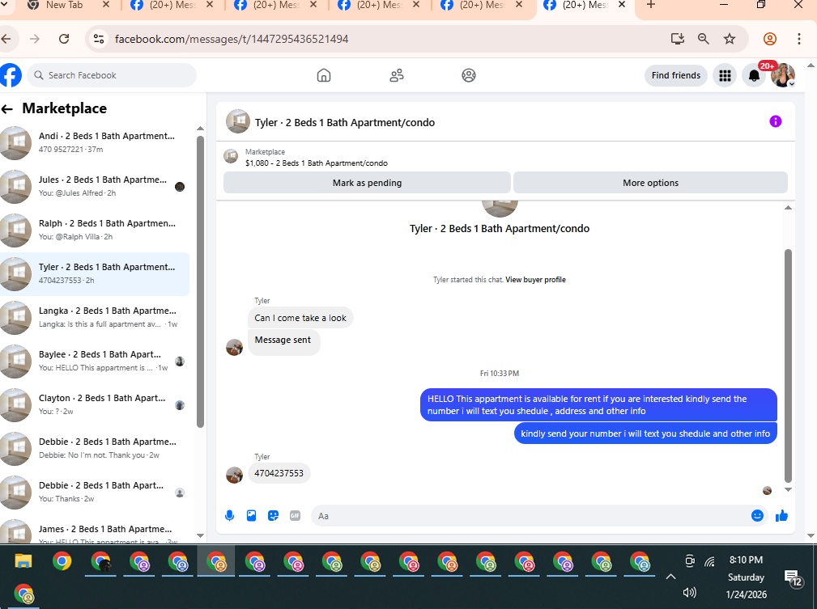The height and width of the screenshot is (609, 817).
Task: Open the Clayton conversation
Action: (94, 404)
